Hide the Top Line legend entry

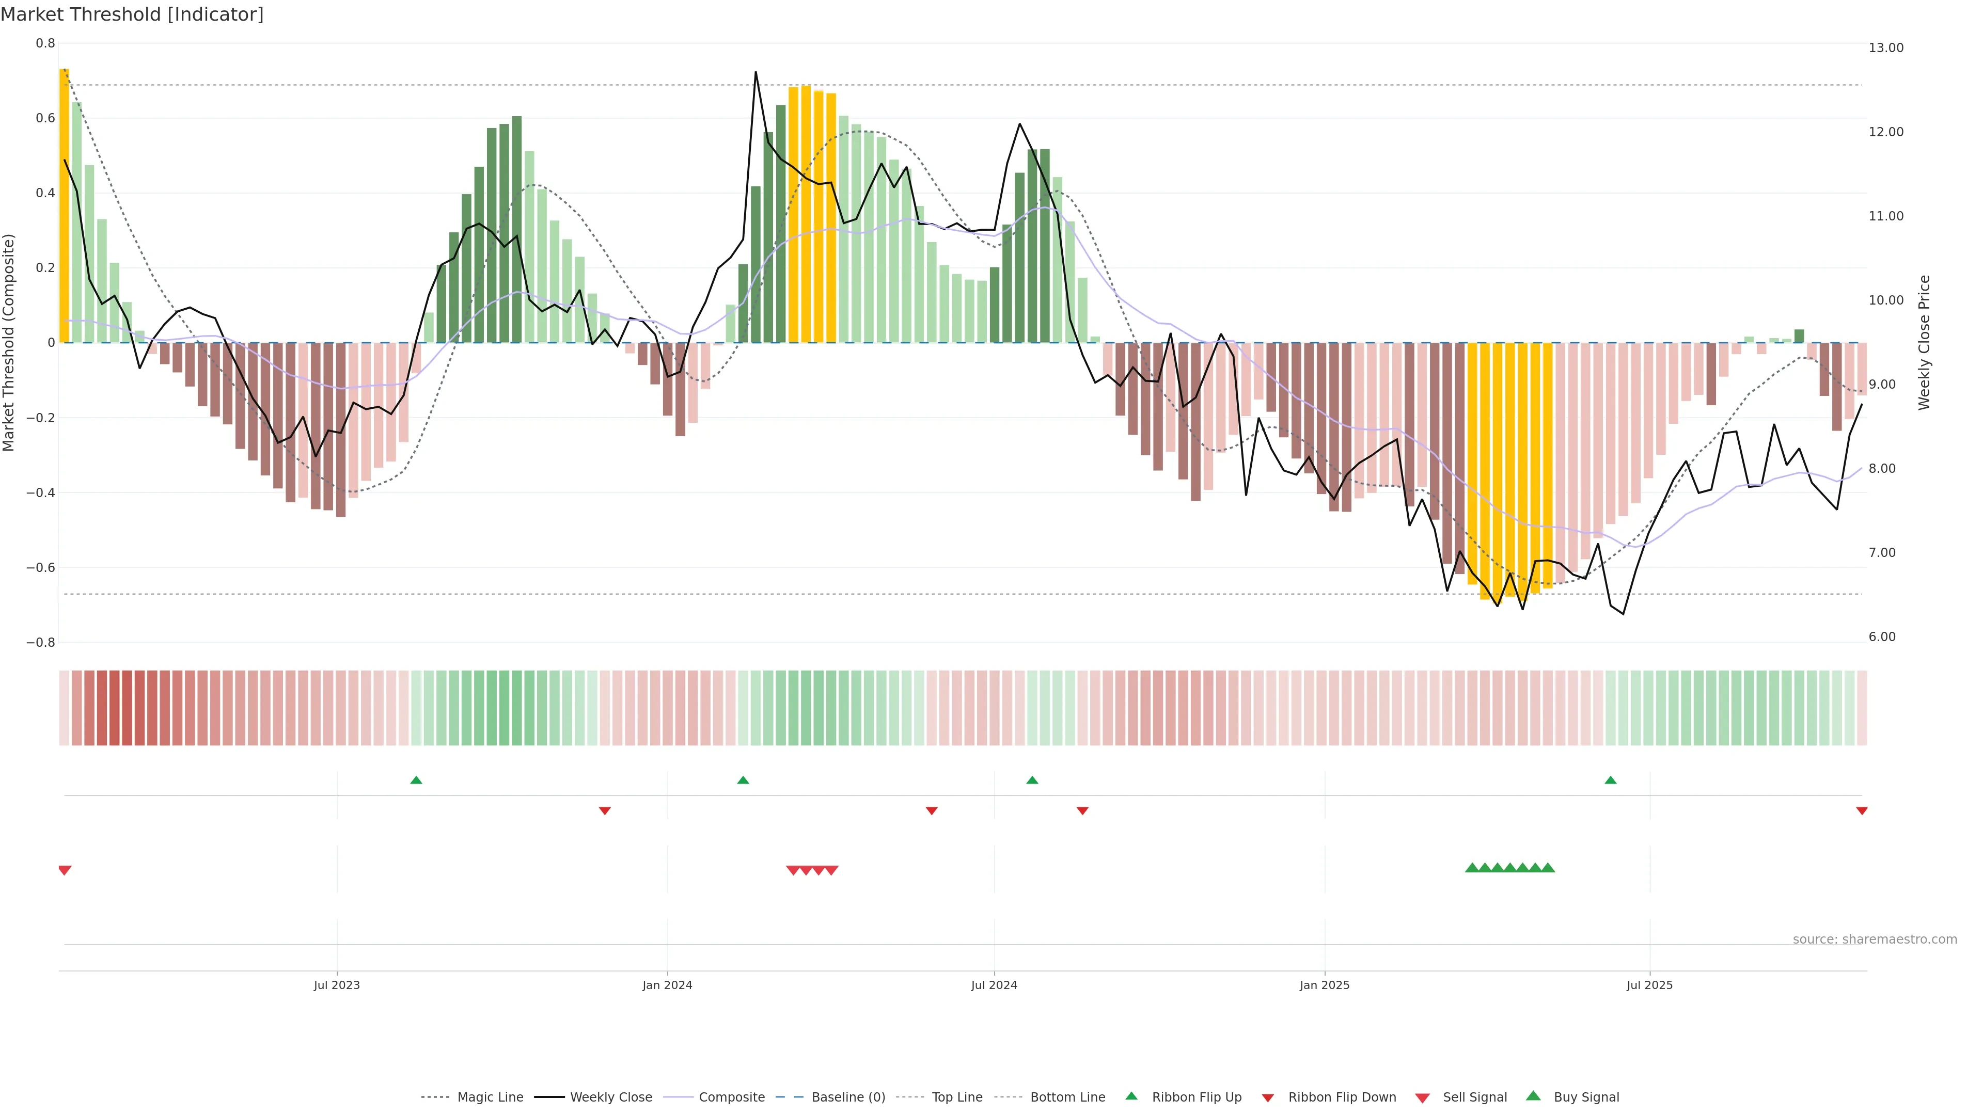(x=957, y=1097)
